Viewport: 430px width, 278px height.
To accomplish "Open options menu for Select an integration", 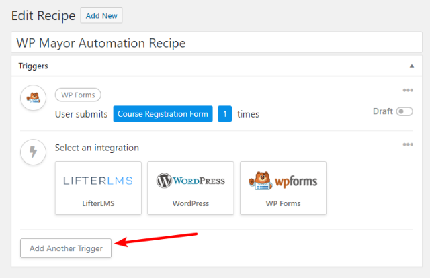I will coord(408,144).
